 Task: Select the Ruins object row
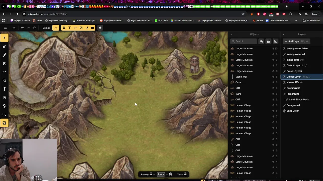[x=254, y=94]
